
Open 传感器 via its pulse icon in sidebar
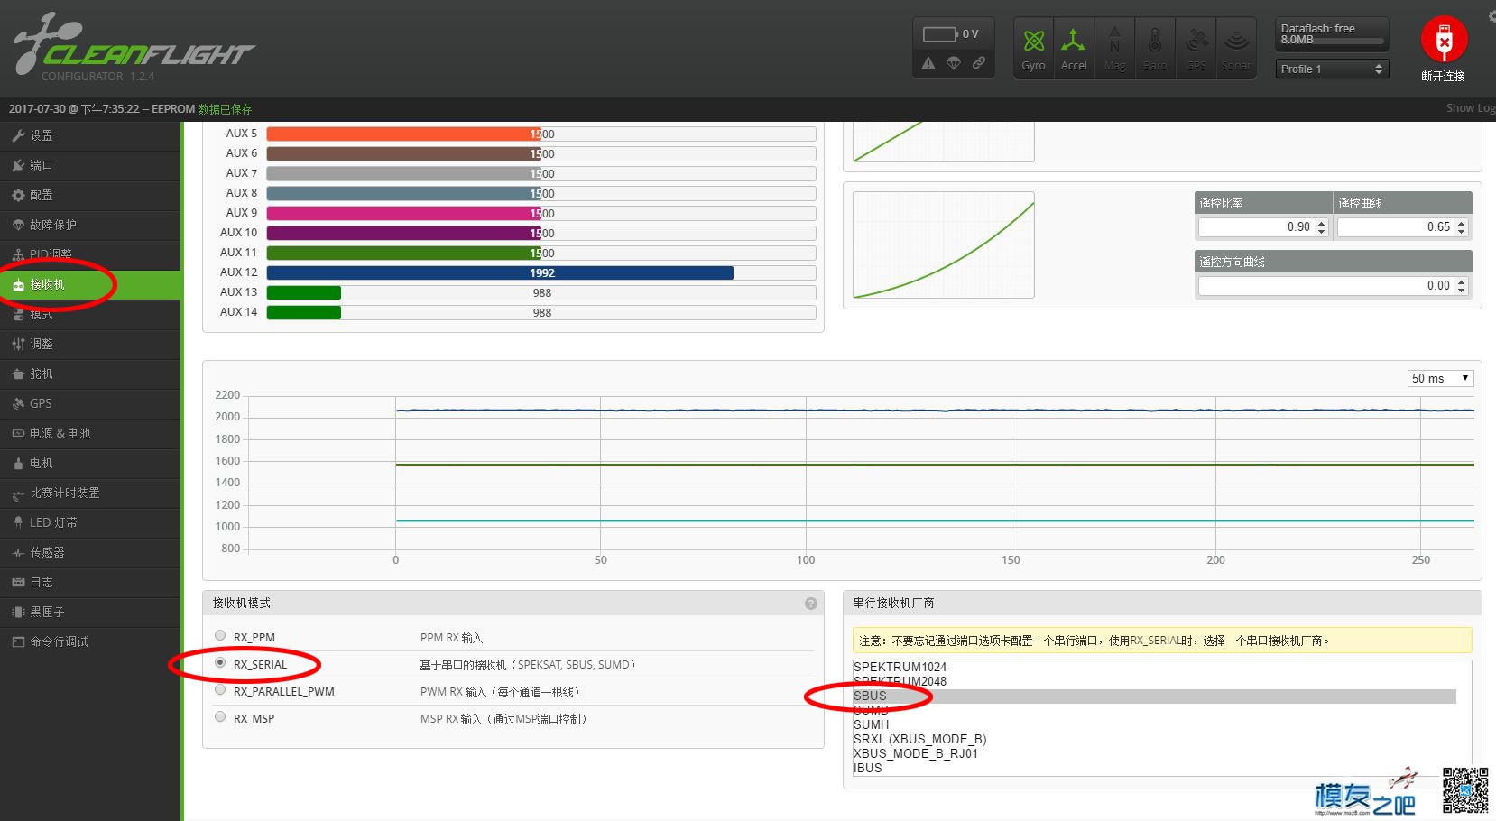[x=18, y=552]
